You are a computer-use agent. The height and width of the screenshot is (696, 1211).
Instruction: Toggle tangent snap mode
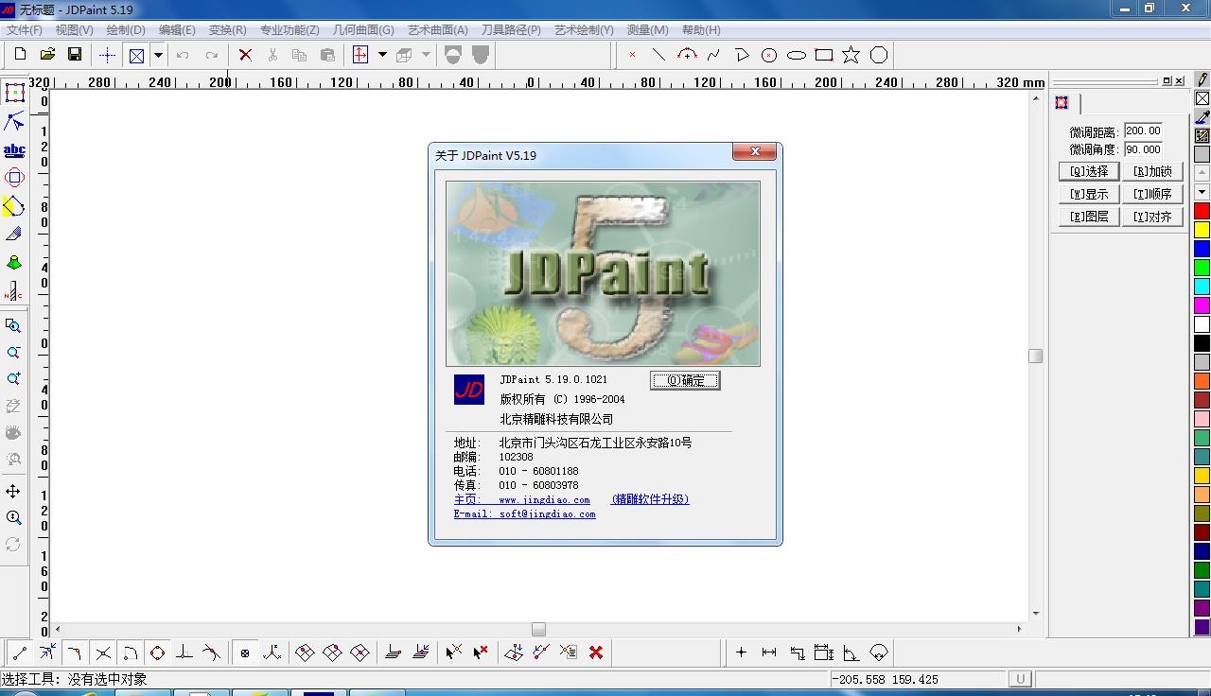[x=212, y=652]
